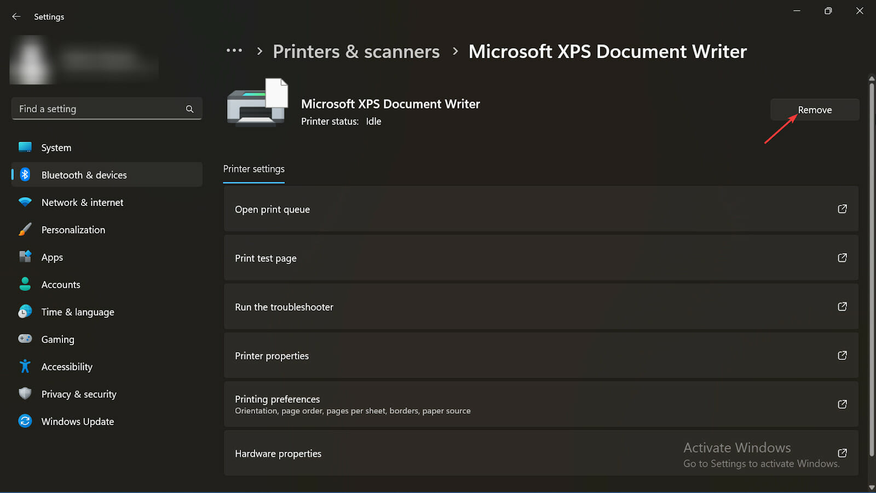
Task: Minimize the Settings window
Action: point(797,11)
